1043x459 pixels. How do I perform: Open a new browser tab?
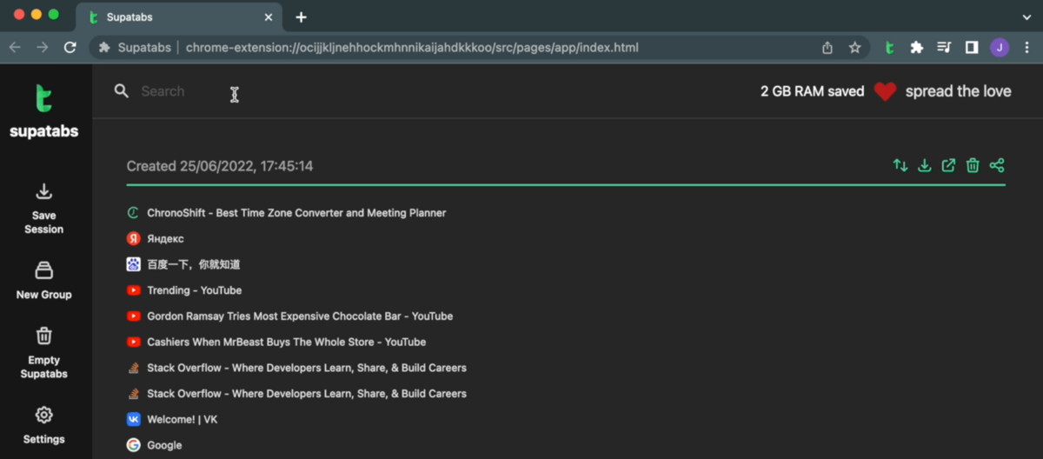301,17
